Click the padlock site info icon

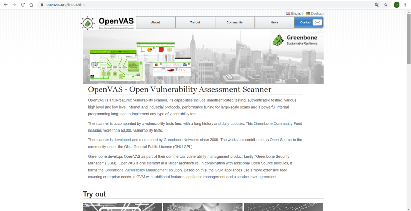point(42,5)
